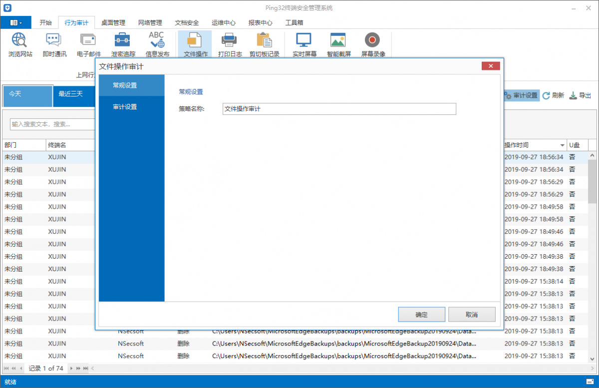This screenshot has height=388, width=599.
Task: Open the 实时屏幕 monitor icon
Action: click(x=304, y=45)
